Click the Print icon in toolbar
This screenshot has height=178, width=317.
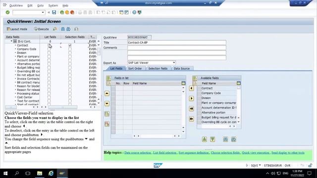tap(80, 12)
